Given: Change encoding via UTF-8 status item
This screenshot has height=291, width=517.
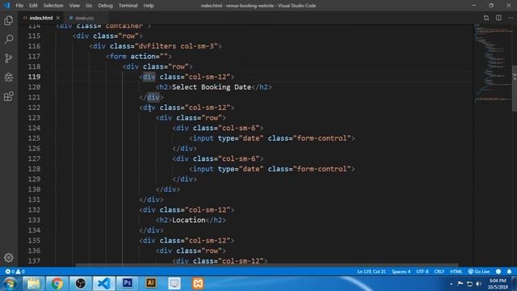Looking at the screenshot, I should pos(422,272).
